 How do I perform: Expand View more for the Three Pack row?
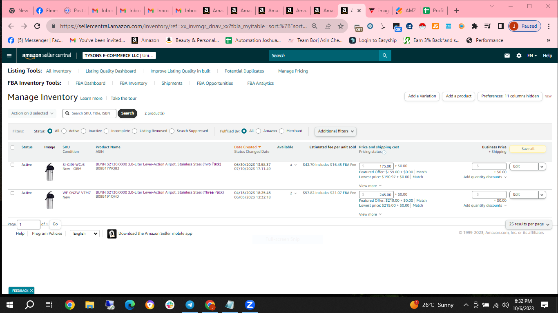click(370, 214)
